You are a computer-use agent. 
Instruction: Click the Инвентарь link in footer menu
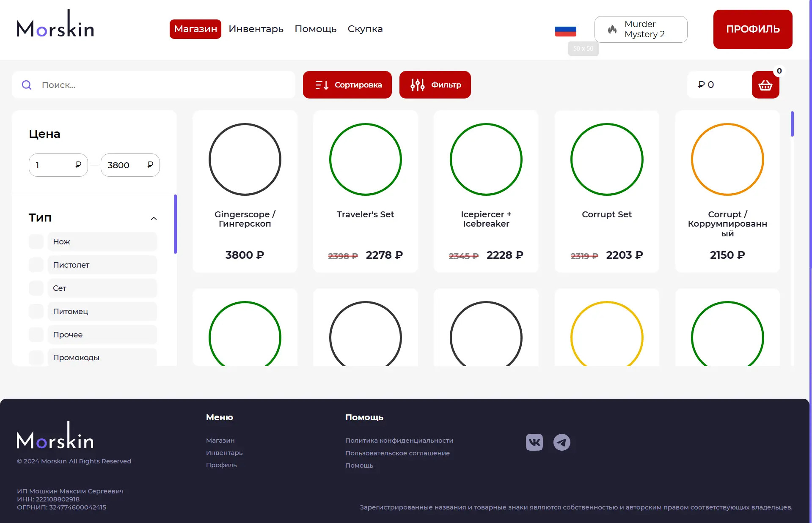[224, 453]
